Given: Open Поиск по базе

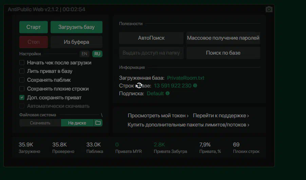Looking at the screenshot, I should (x=223, y=53).
